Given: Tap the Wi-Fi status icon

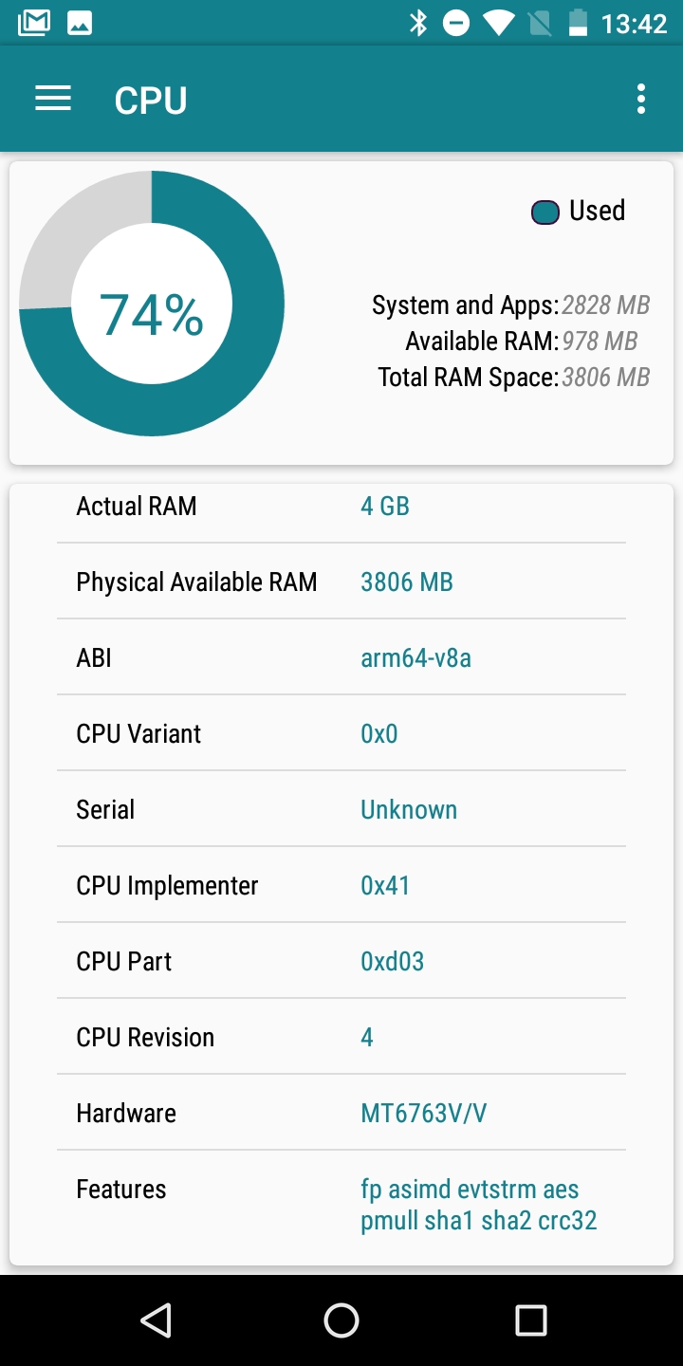Looking at the screenshot, I should tap(498, 23).
